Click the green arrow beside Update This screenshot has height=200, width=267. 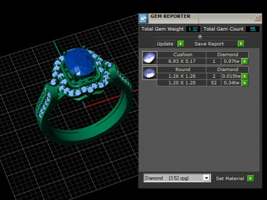tap(181, 44)
